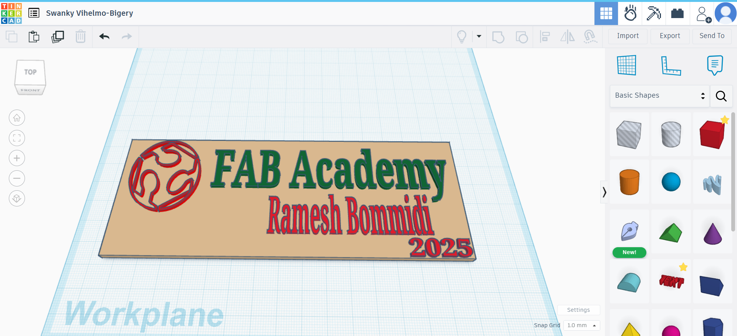Select the Workplane tool
This screenshot has width=737, height=336.
tap(626, 65)
